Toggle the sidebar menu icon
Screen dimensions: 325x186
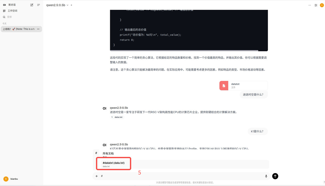(39, 5)
